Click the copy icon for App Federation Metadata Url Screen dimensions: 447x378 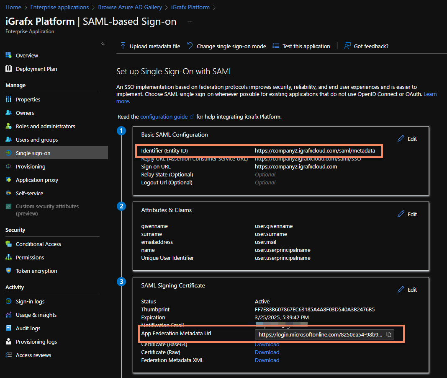pyautogui.click(x=389, y=334)
